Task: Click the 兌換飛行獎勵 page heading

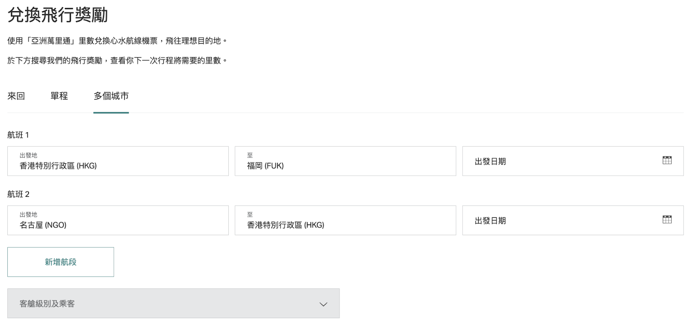Action: [58, 15]
